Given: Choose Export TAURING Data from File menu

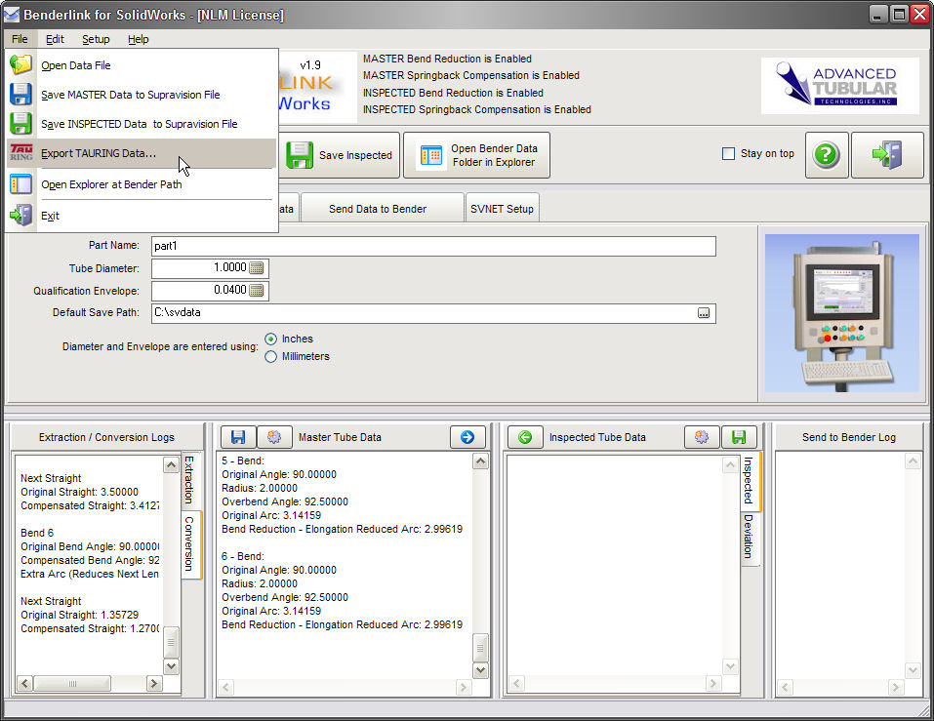Looking at the screenshot, I should 98,153.
